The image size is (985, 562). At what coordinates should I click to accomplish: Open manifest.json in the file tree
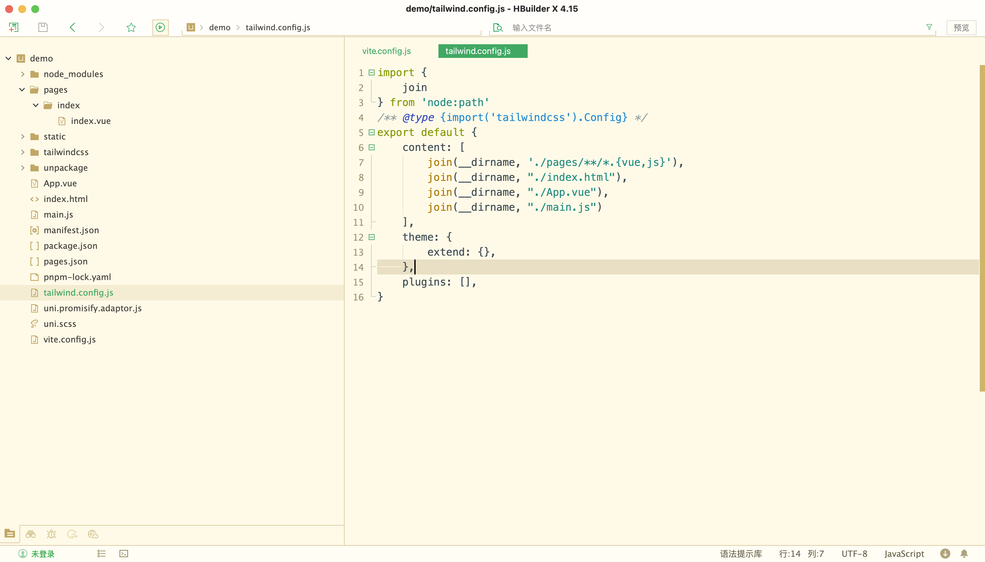tap(71, 230)
